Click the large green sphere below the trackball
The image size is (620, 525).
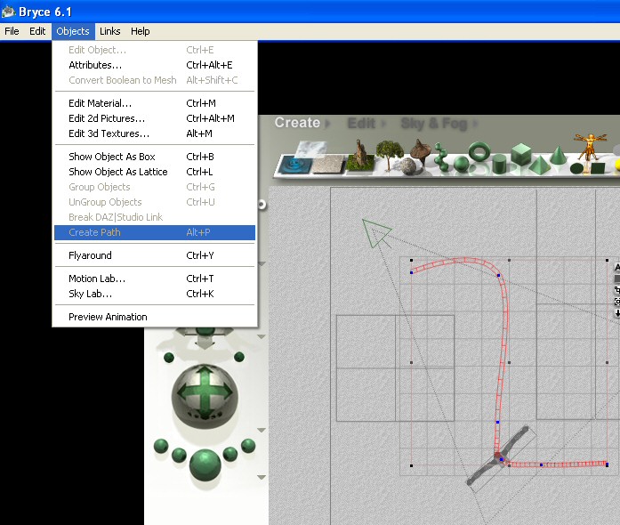[x=205, y=464]
